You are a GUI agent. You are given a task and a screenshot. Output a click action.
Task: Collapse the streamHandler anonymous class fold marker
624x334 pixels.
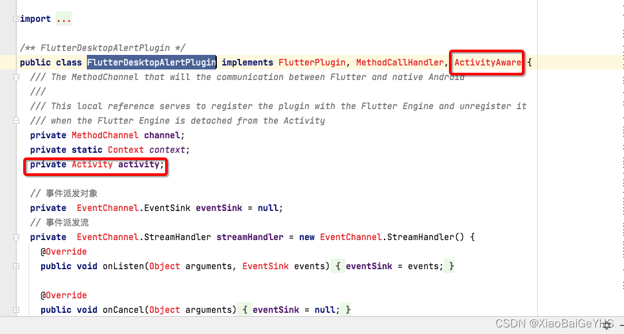tap(16, 237)
